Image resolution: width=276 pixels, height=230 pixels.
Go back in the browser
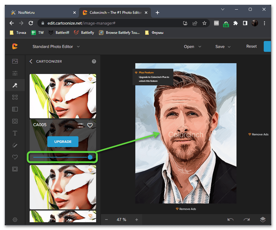click(12, 23)
